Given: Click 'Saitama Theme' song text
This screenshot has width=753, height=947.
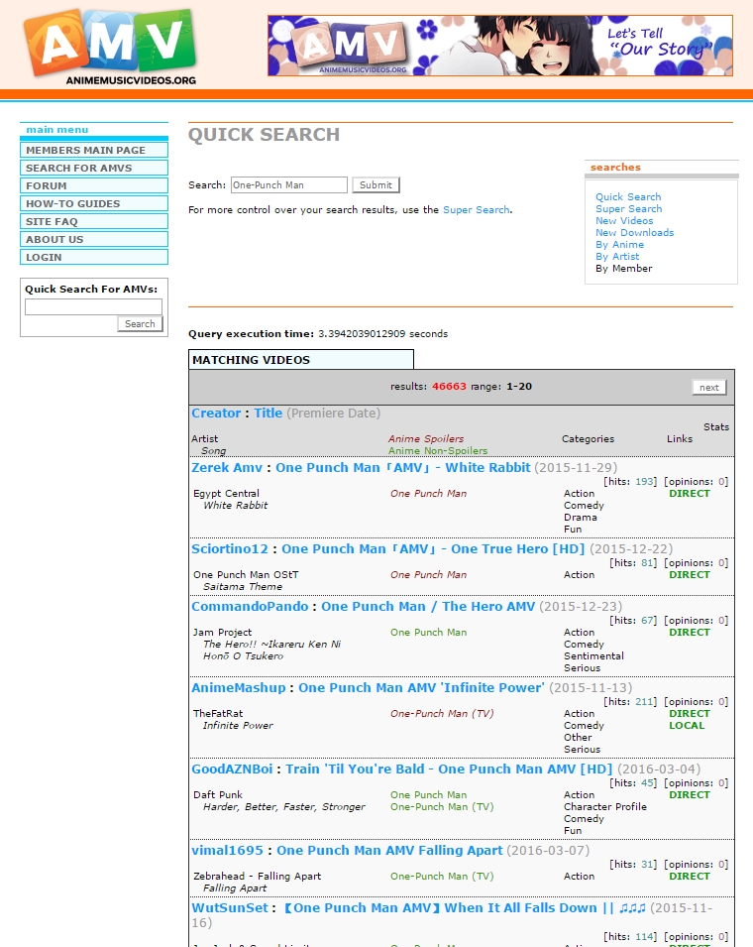Looking at the screenshot, I should tap(243, 586).
